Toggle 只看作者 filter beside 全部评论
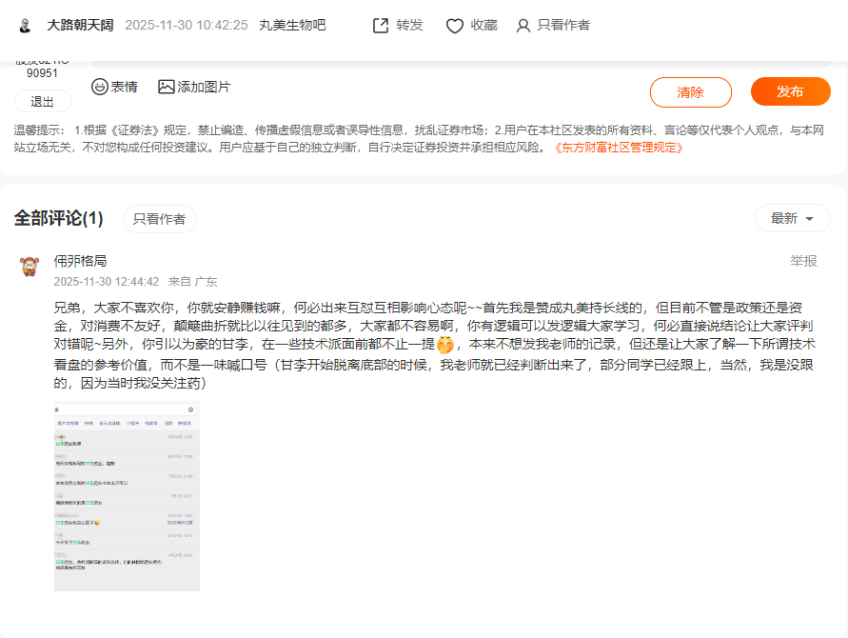Screen dimensions: 848x638 pyautogui.click(x=160, y=219)
